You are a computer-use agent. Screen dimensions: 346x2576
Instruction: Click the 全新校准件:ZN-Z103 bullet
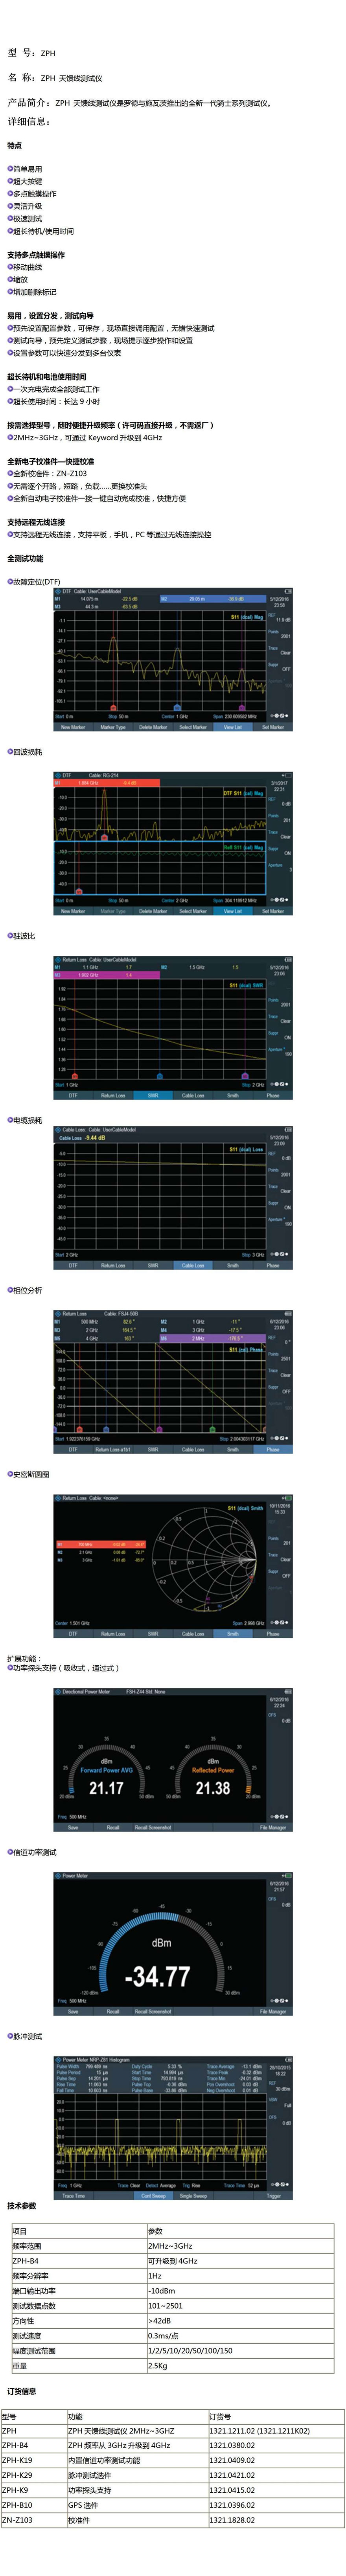point(47,474)
